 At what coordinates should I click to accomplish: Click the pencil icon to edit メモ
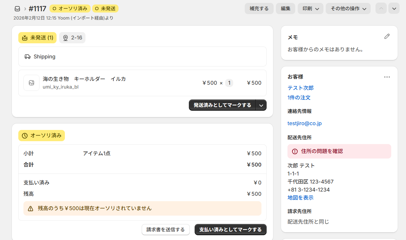pos(387,37)
